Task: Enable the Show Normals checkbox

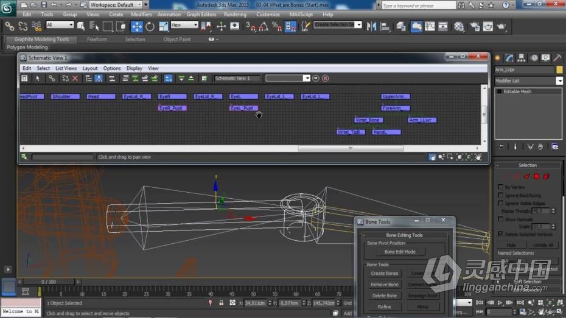Action: point(500,219)
